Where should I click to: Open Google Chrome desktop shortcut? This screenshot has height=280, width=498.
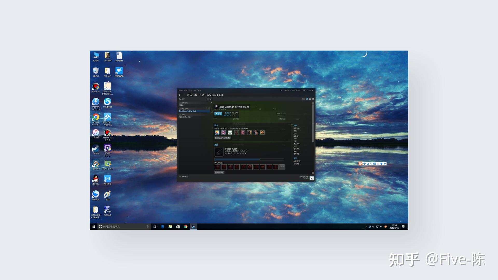tap(96, 117)
